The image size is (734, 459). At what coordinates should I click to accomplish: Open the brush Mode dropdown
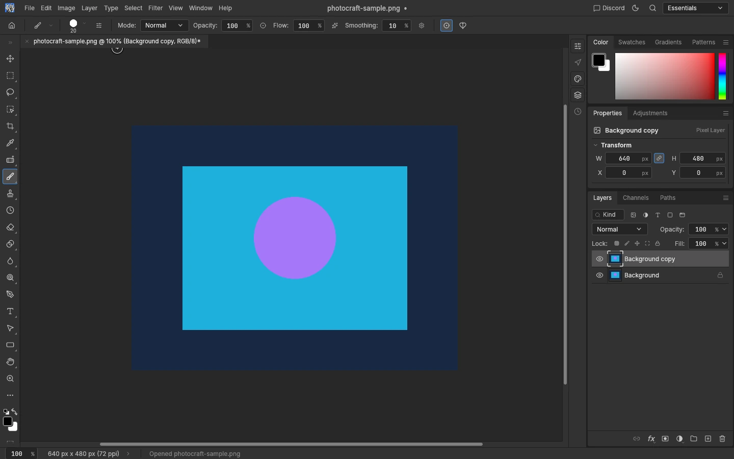(x=164, y=25)
